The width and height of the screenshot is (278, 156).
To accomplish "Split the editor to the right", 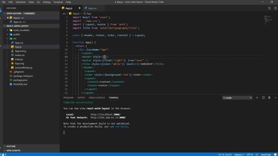I will pos(275,8).
